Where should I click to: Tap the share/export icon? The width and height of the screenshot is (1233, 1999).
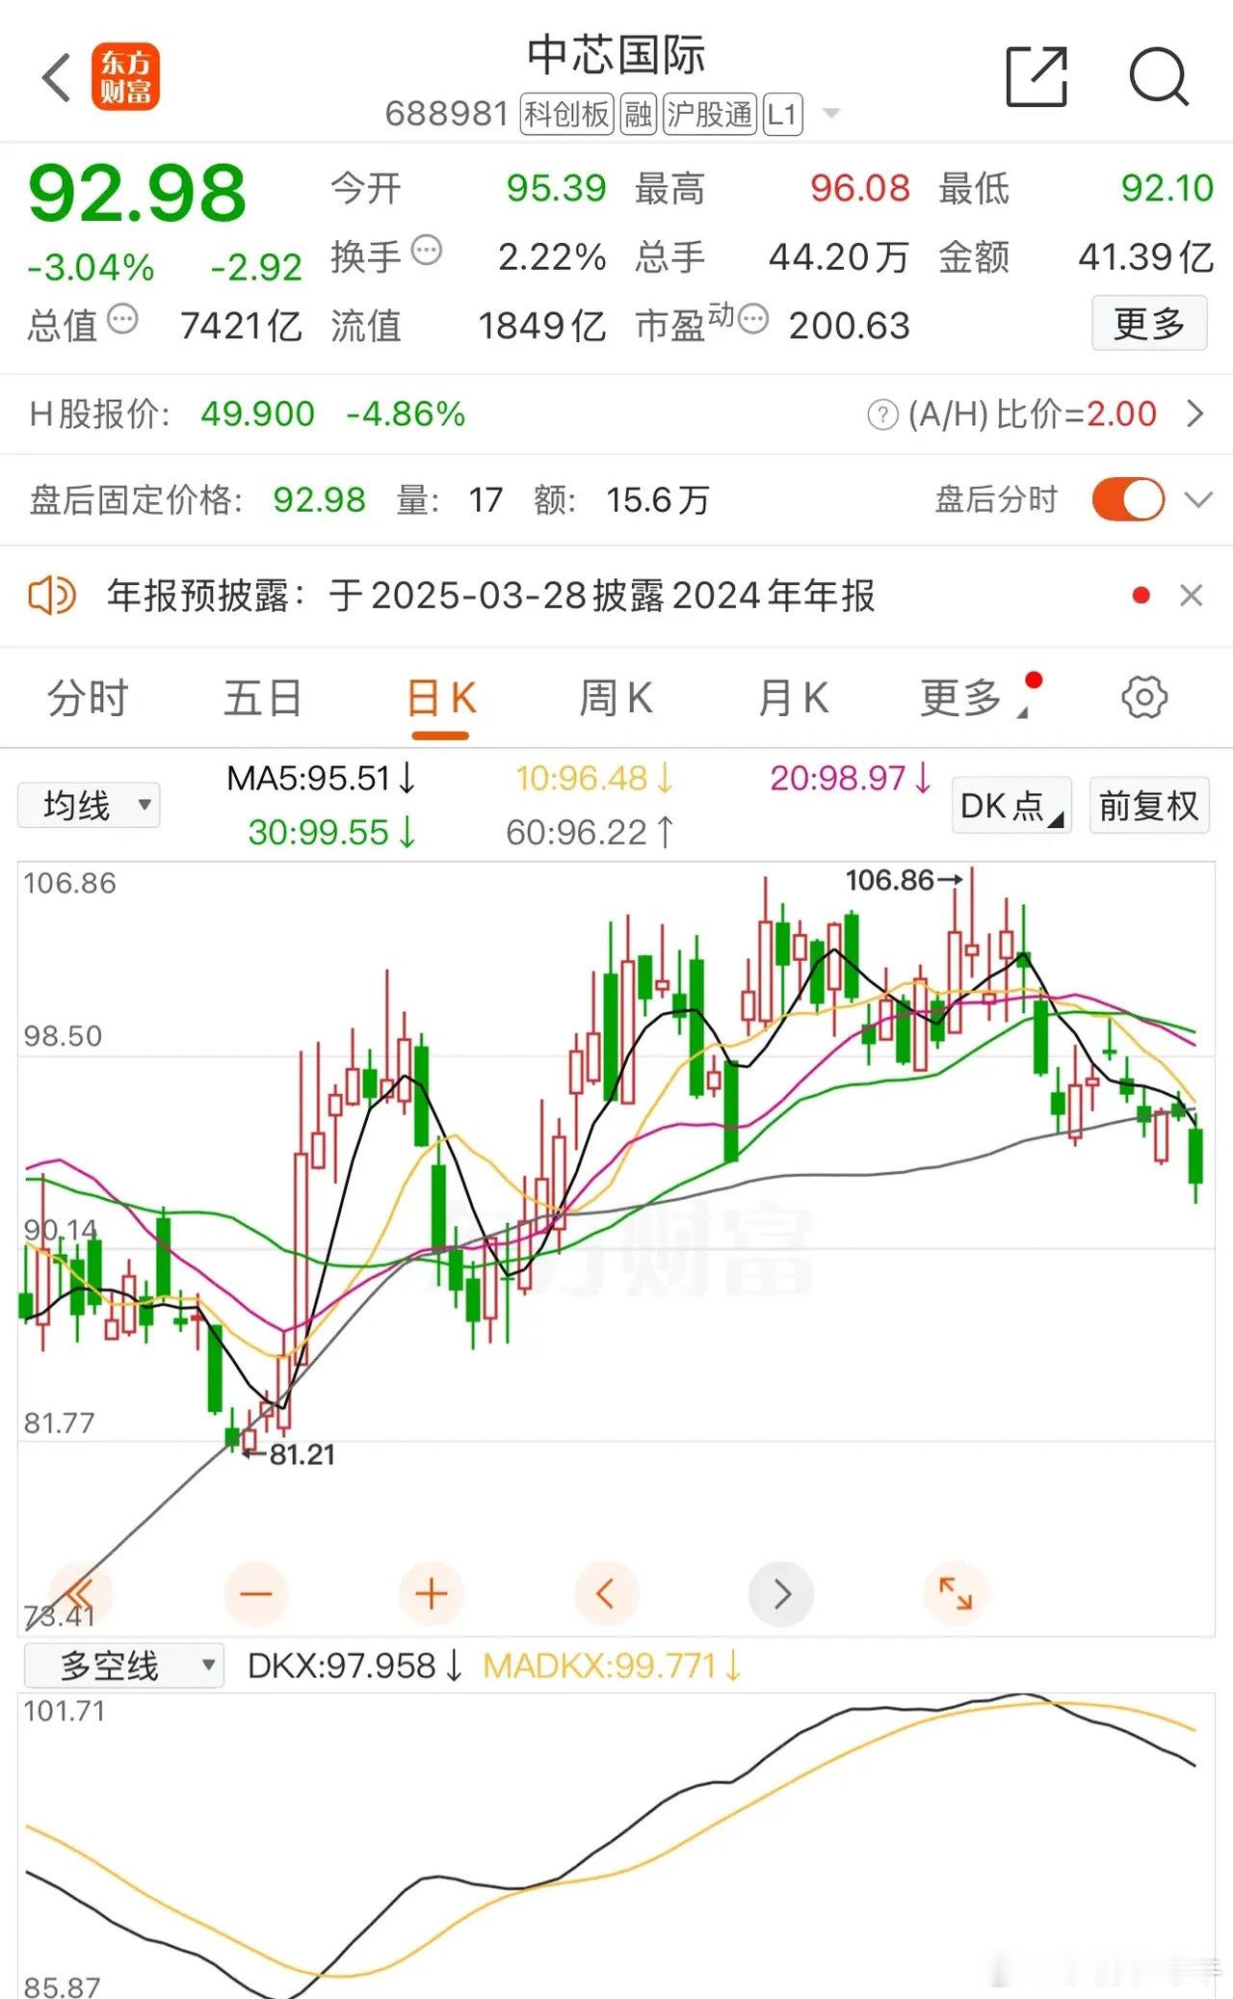tap(1036, 76)
